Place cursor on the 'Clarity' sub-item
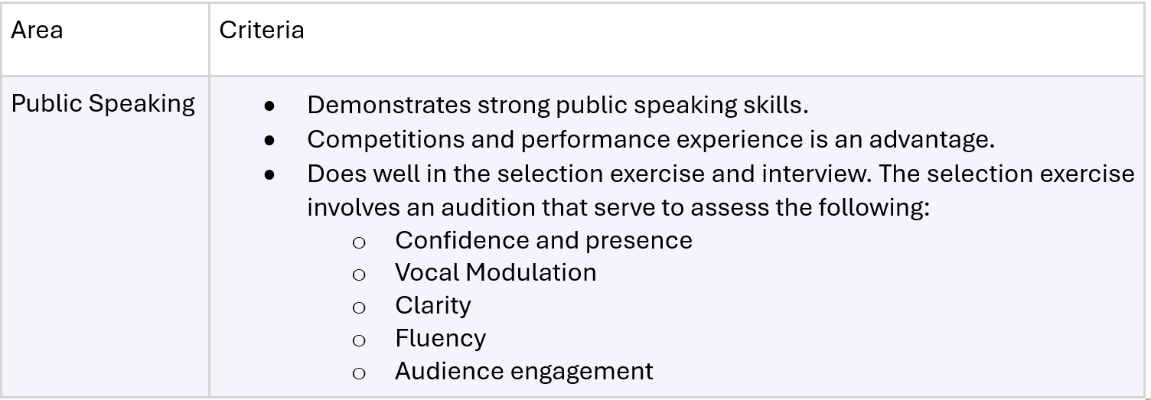Screen dimensions: 1151x400 click(432, 305)
